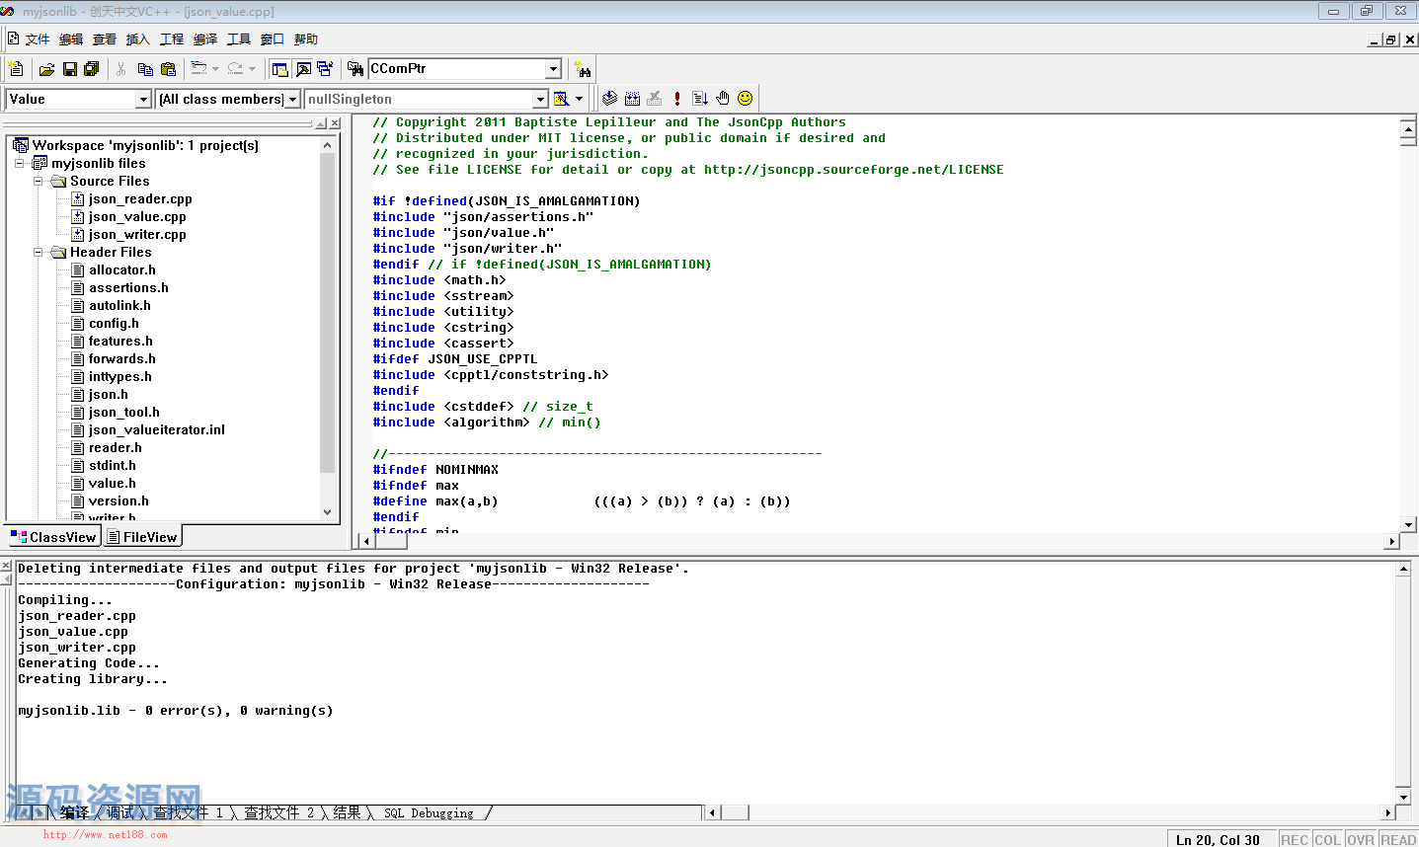Compile the current file with Compile icon
Viewport: 1419px width, 847px height.
(609, 99)
